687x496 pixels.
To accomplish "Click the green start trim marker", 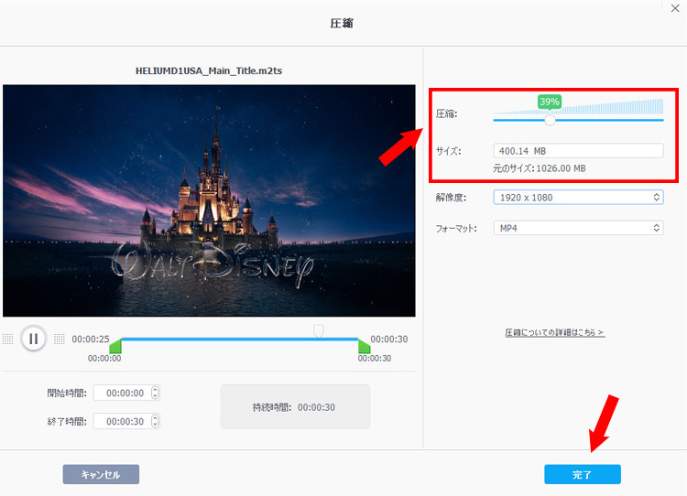I will (x=115, y=346).
